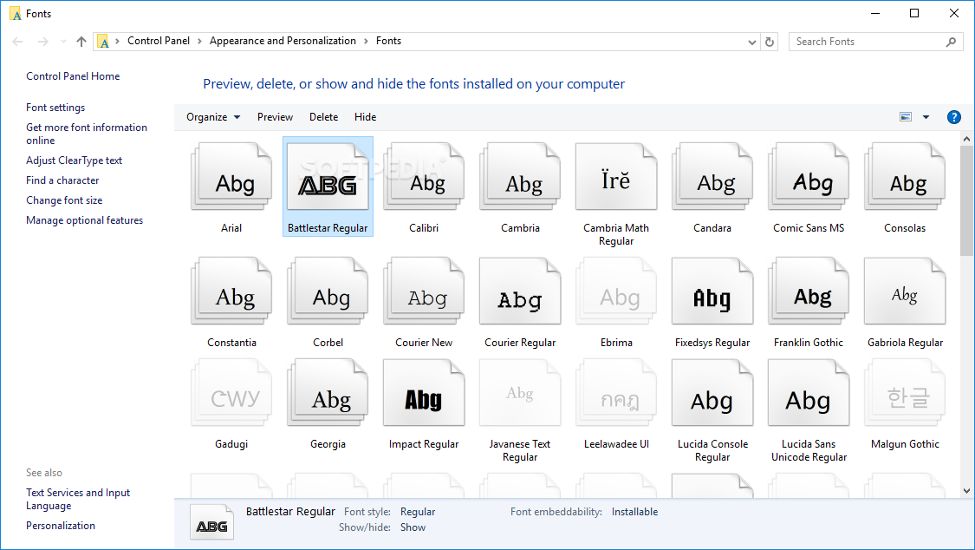
Task: Expand the view options dropdown arrow
Action: pos(926,117)
